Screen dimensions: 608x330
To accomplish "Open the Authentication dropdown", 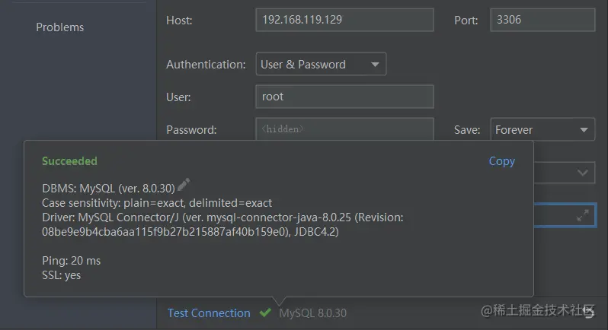I will pyautogui.click(x=321, y=65).
